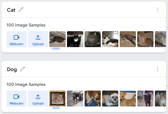Select the gold-framed dog picture thumbnail
Image resolution: width=168 pixels, height=114 pixels.
[57, 99]
